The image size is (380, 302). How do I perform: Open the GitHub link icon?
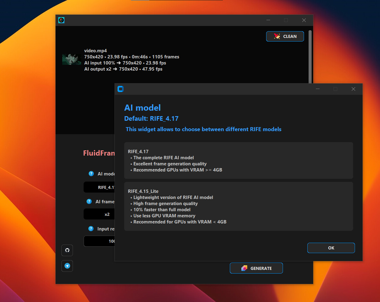click(x=67, y=250)
